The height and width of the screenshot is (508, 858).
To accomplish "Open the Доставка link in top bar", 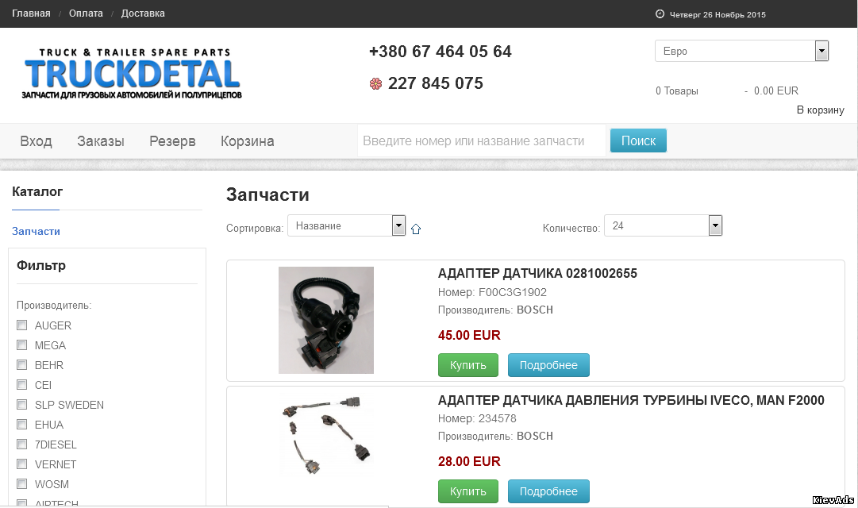I will 143,13.
